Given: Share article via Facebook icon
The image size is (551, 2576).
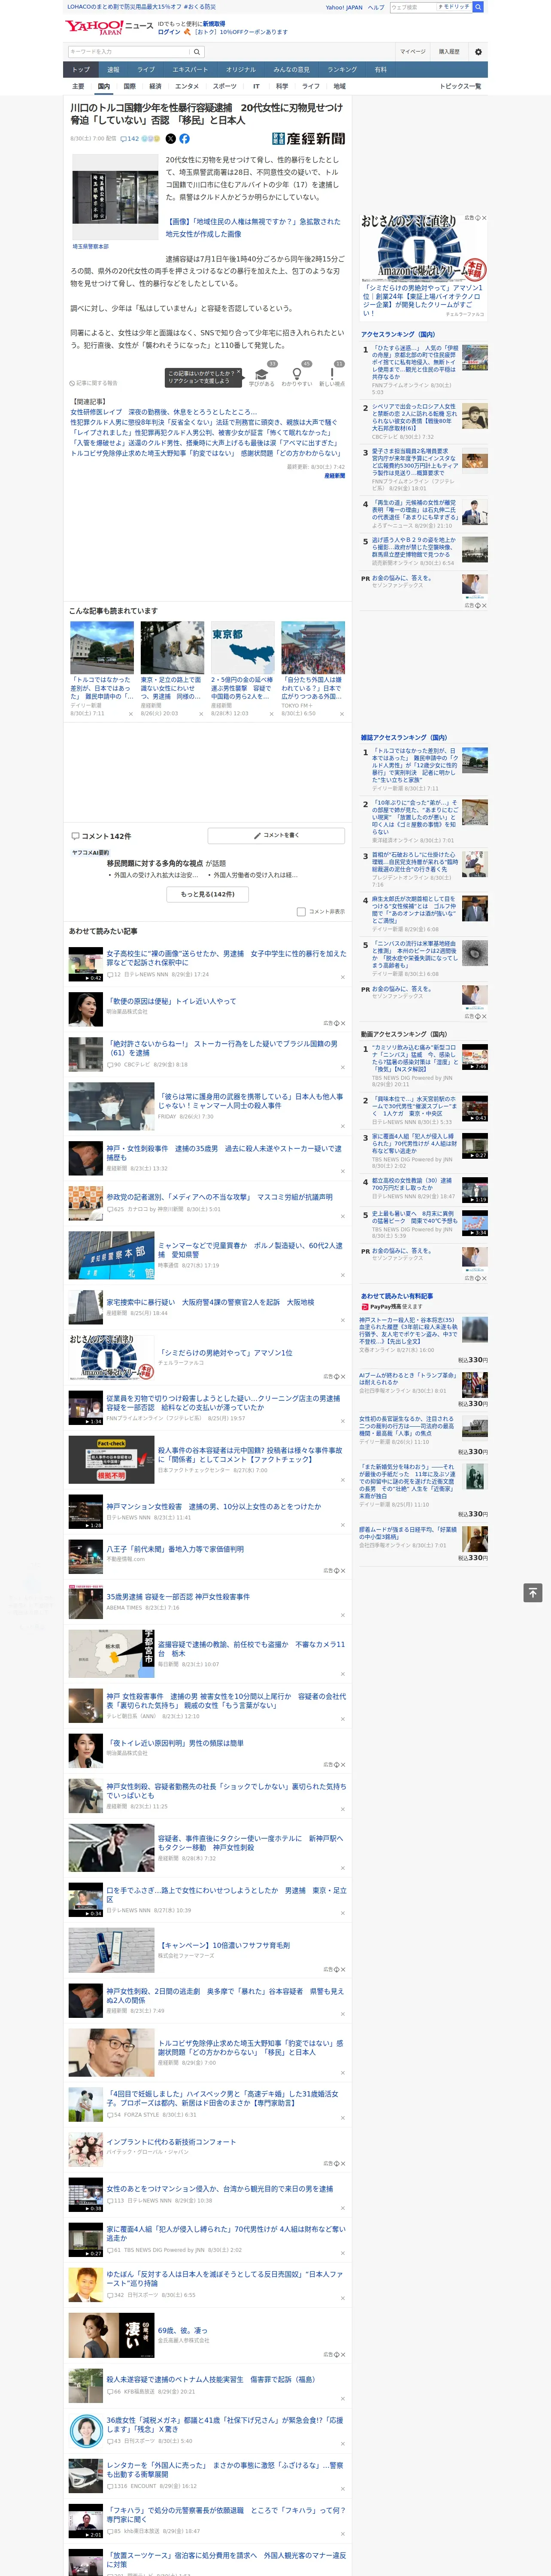Looking at the screenshot, I should (184, 139).
